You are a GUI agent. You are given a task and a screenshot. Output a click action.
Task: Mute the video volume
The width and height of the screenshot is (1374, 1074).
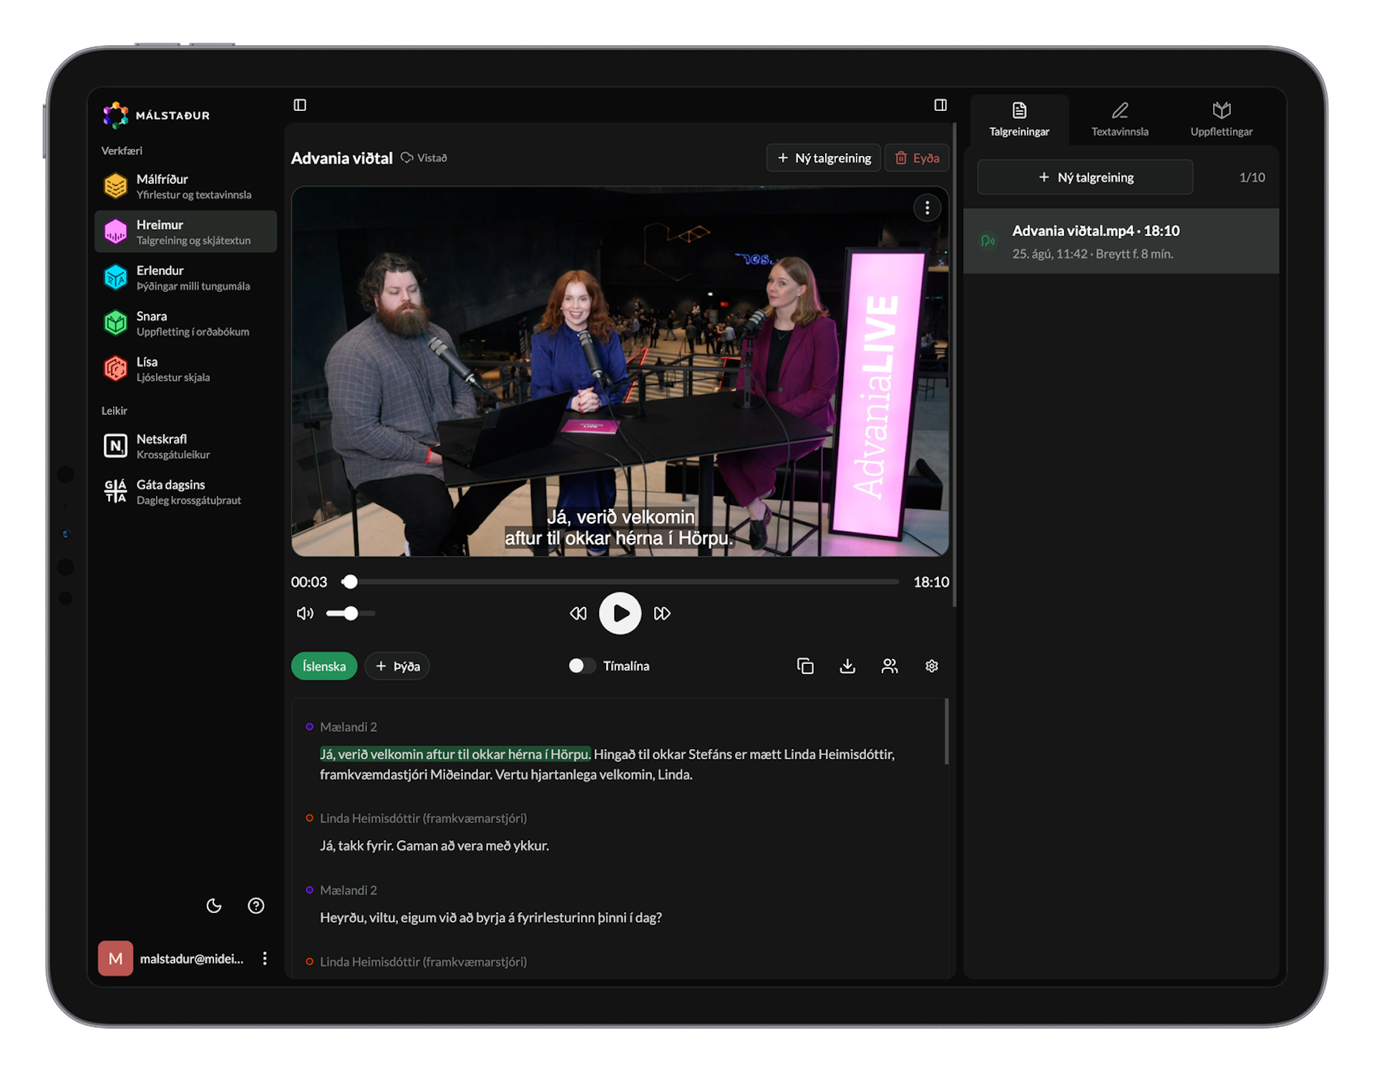click(x=305, y=614)
